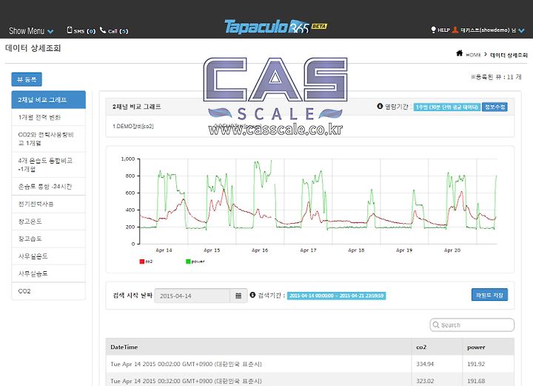This screenshot has height=386, width=533.
Task: Sort by the DateTime column header
Action: (258, 347)
